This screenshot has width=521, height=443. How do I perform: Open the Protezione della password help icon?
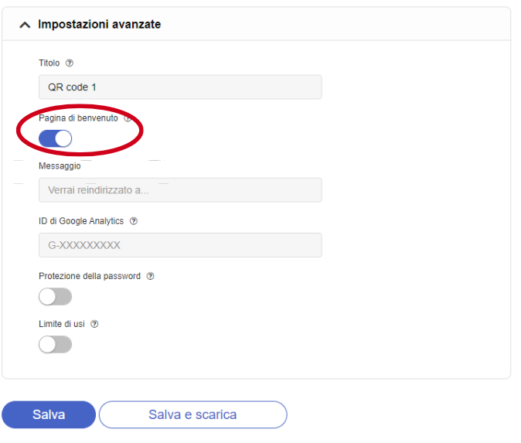point(151,276)
